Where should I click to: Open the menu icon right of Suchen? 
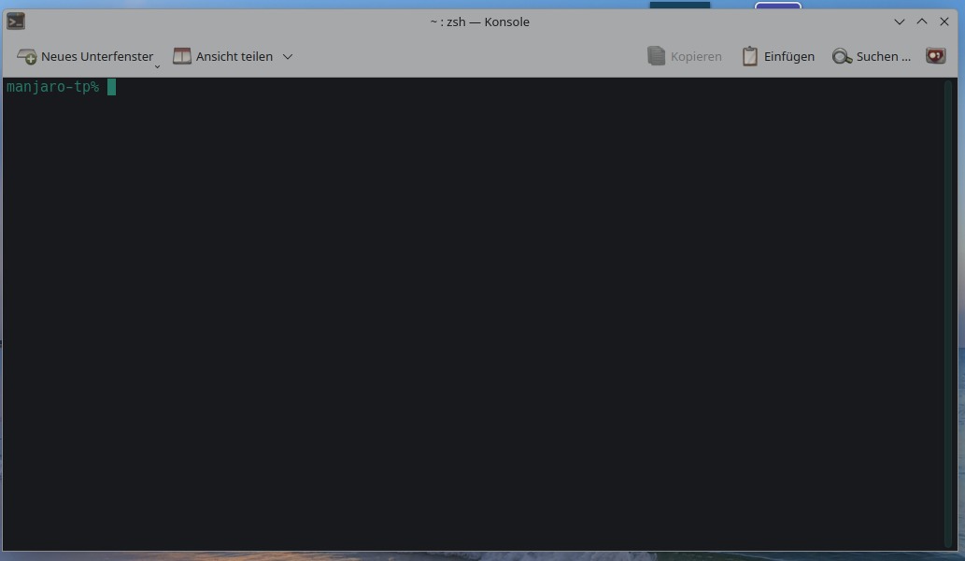pyautogui.click(x=935, y=56)
